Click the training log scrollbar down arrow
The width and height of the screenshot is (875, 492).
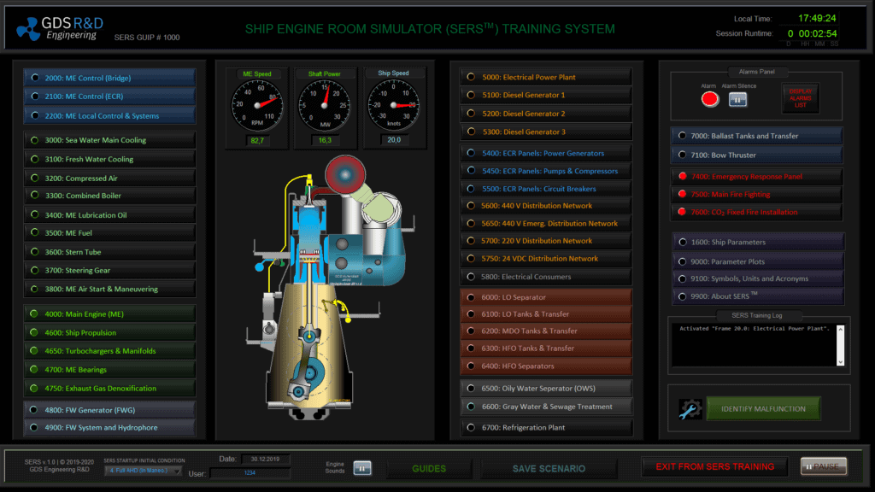(841, 361)
